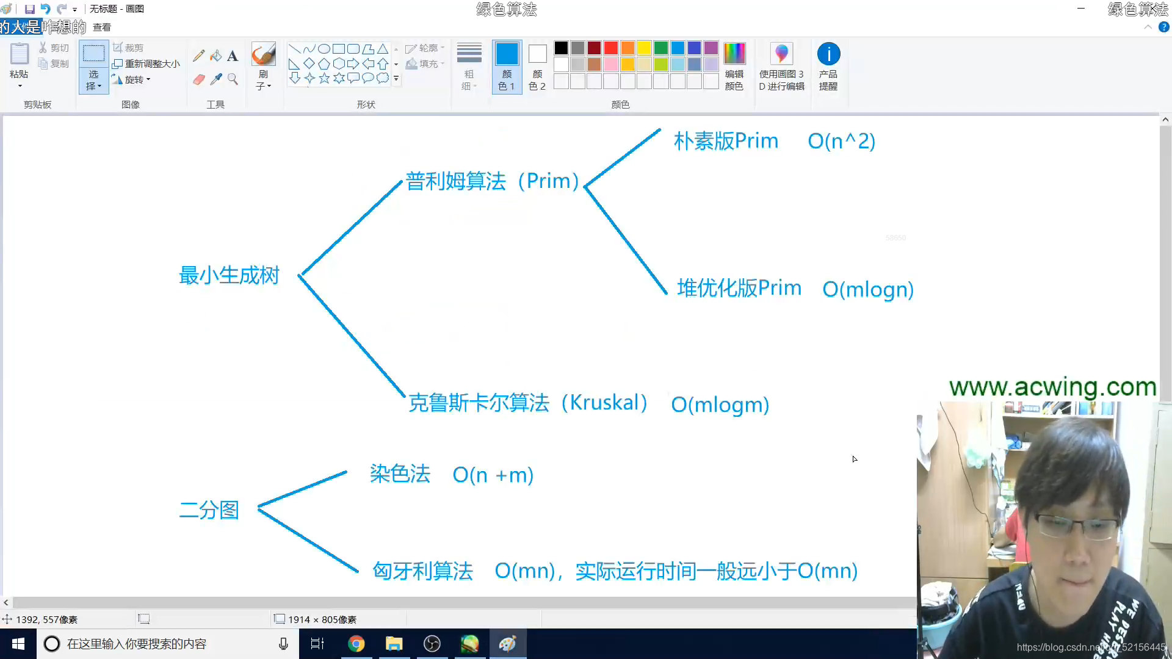Open Chrome from the taskbar

coord(356,644)
